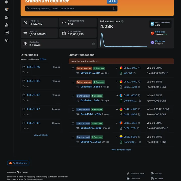This screenshot has width=181, height=181.
Task: Copy WBONE address using its copy icon
Action: [134, 73]
